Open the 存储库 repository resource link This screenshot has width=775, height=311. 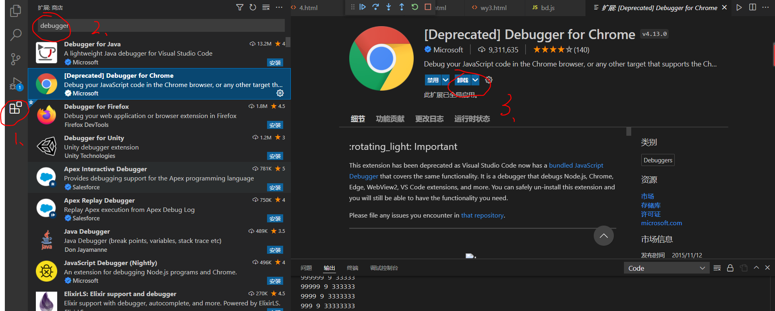pos(651,205)
